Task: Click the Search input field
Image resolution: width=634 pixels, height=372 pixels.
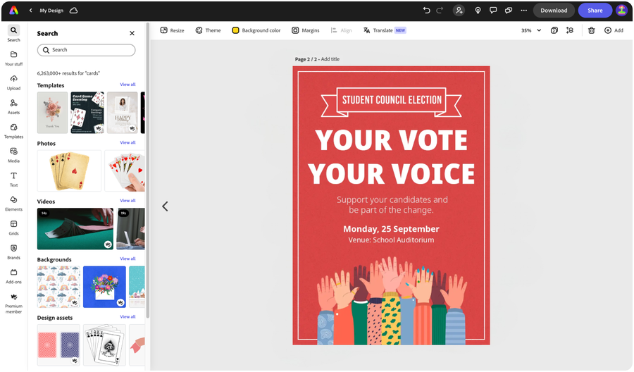Action: tap(86, 50)
